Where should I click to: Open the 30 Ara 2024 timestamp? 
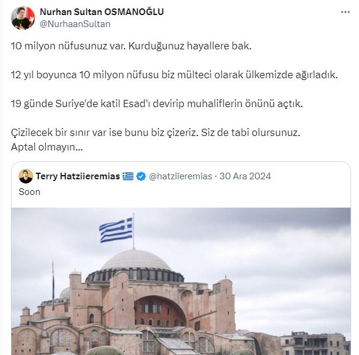point(245,176)
